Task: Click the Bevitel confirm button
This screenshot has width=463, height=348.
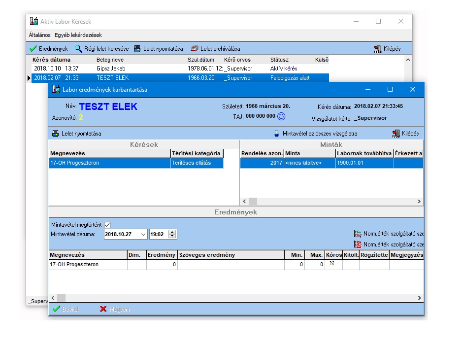Action: point(66,309)
